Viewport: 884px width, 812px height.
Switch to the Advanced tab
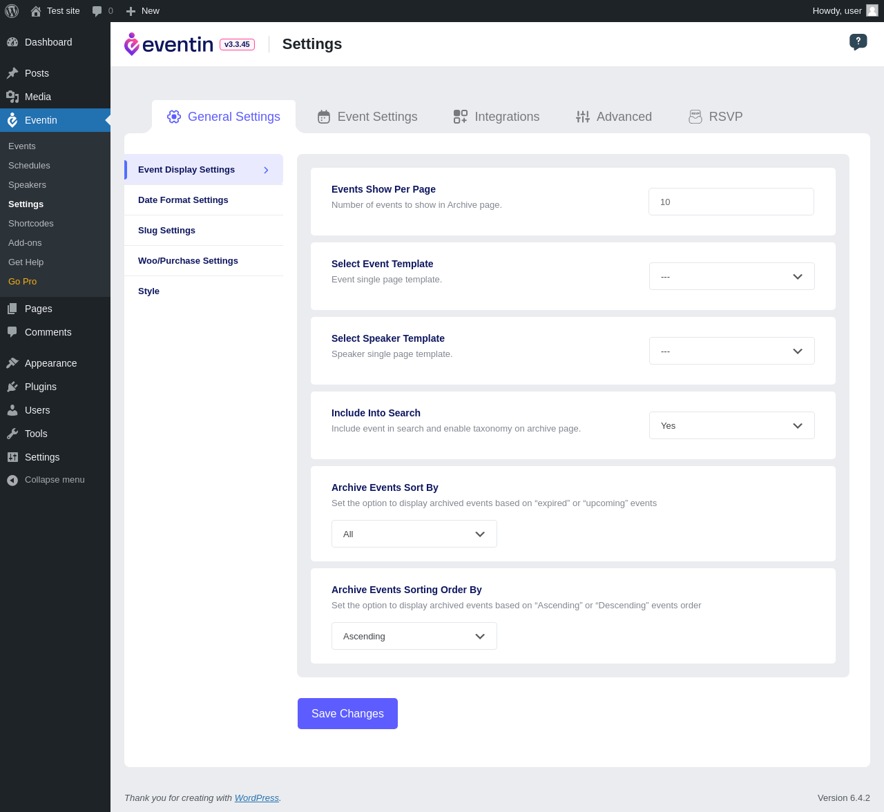pyautogui.click(x=614, y=117)
